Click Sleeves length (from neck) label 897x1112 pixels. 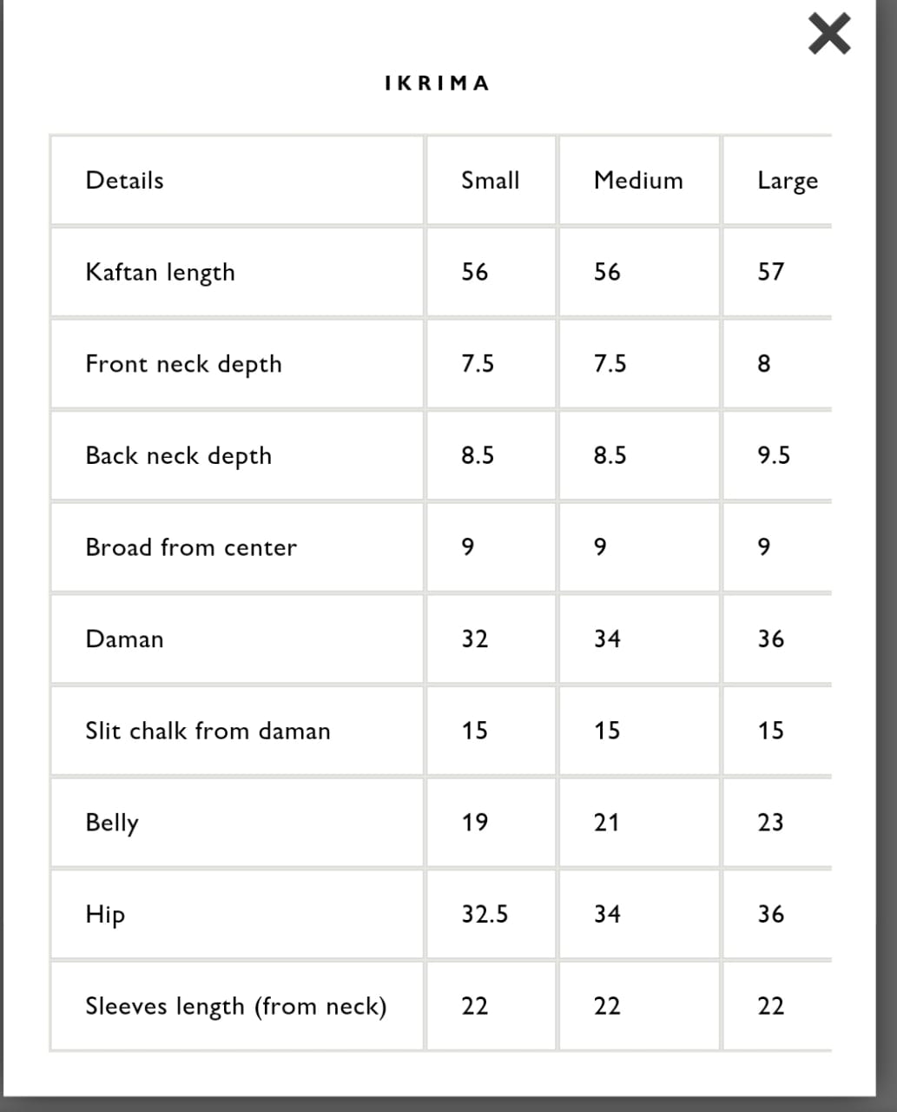point(235,1006)
